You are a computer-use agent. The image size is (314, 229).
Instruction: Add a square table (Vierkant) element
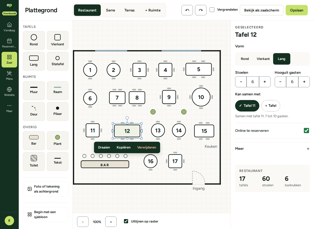[x=58, y=40]
